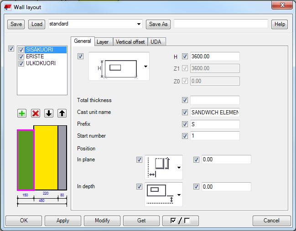
Task: Toggle all checkboxes on/off button
Action: coord(181,221)
